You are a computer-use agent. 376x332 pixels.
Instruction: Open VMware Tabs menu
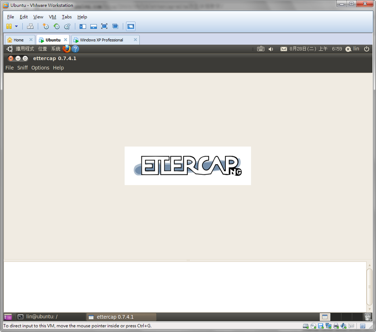click(67, 17)
